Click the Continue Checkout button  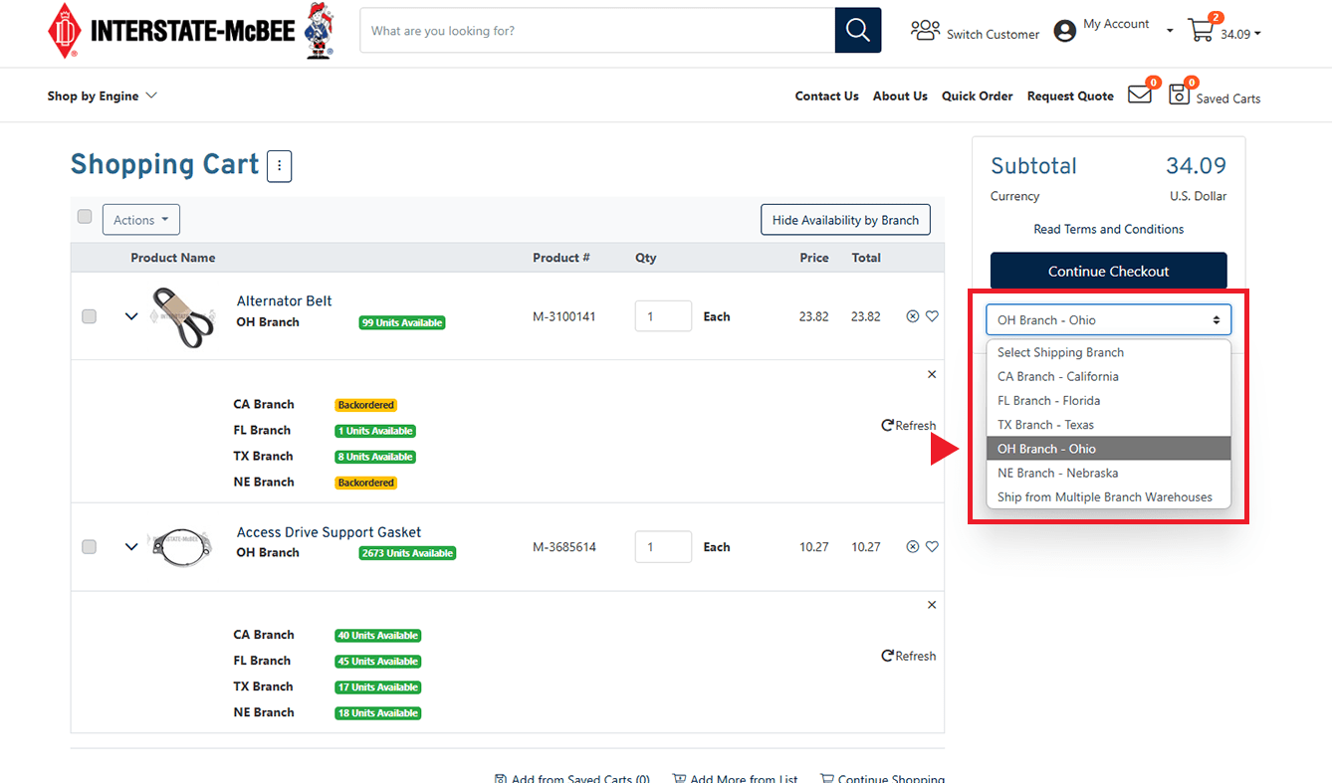tap(1108, 271)
